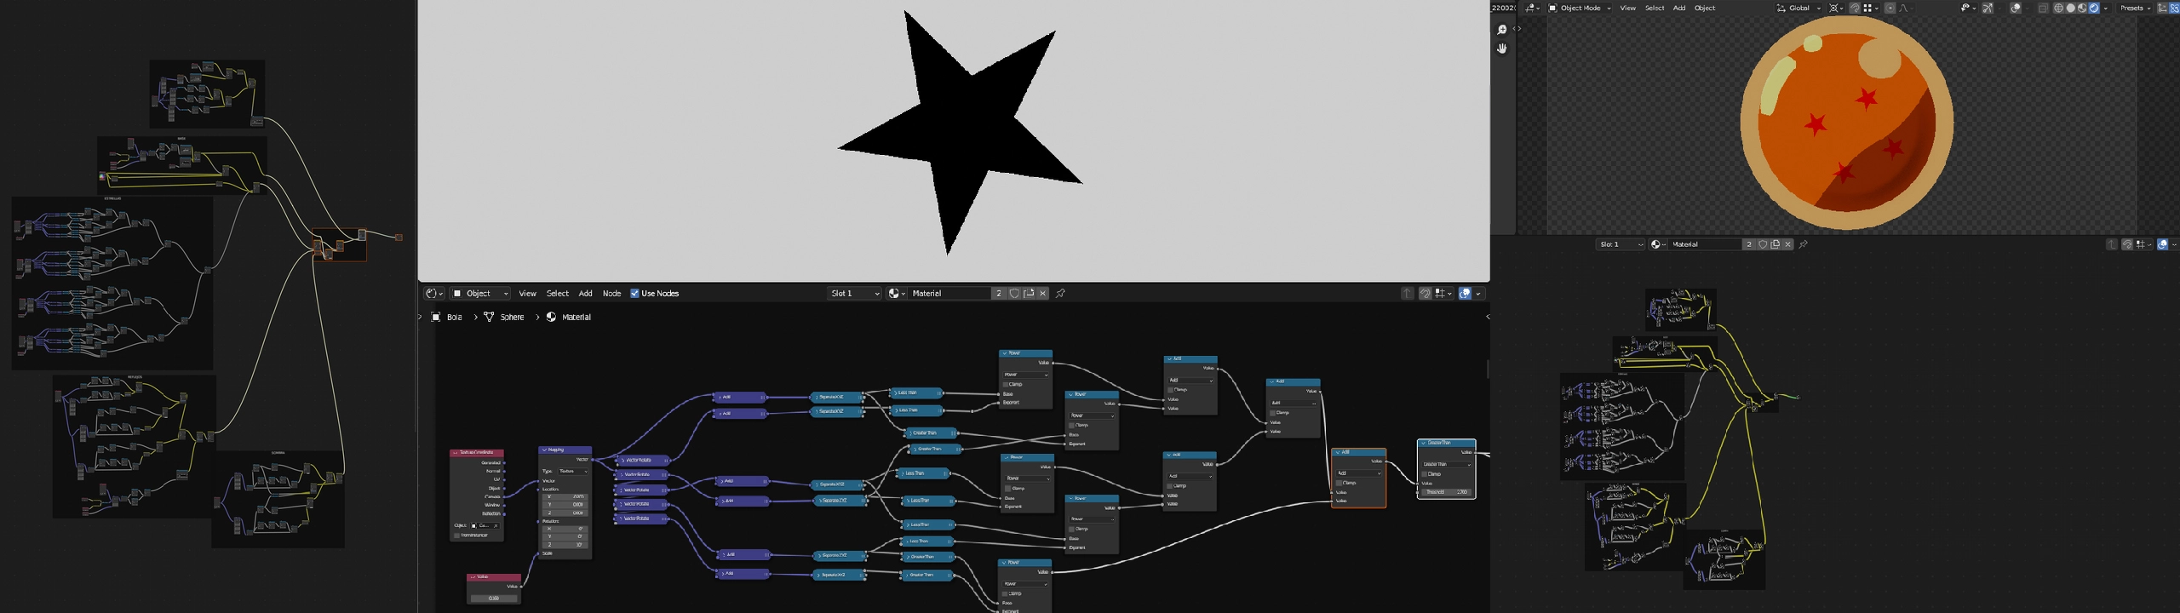
Task: Open the Slot 1 dropdown in right node editor
Action: click(1620, 245)
